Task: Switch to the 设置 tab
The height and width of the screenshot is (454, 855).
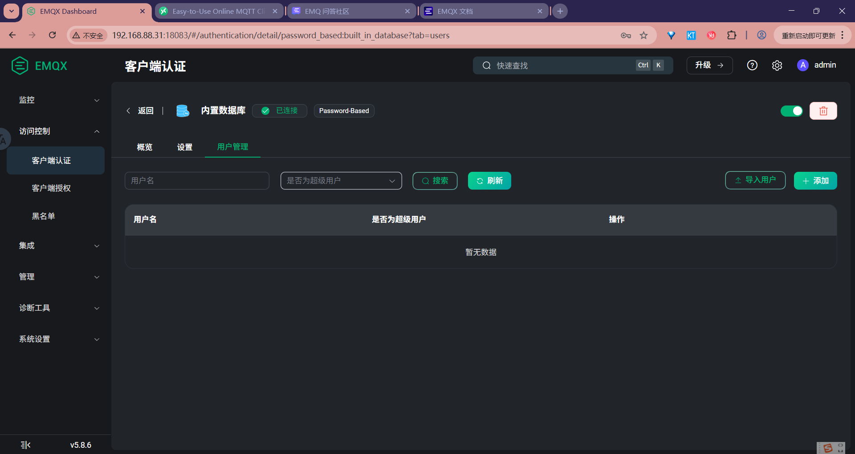Action: [184, 147]
